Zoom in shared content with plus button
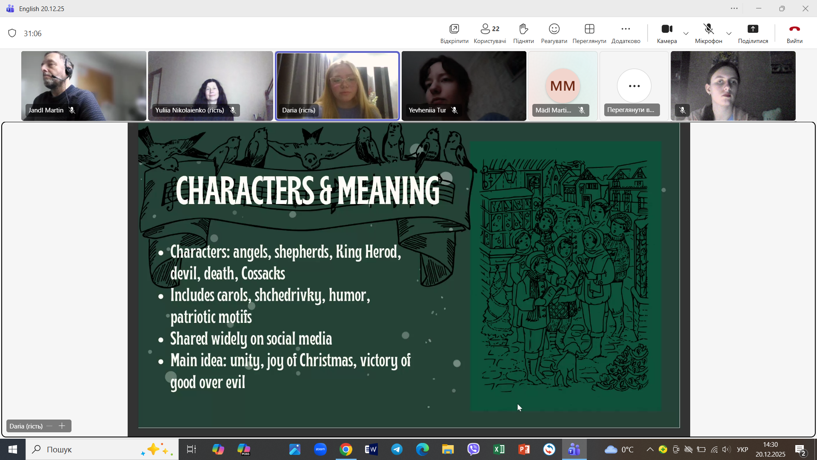This screenshot has width=817, height=460. point(62,426)
